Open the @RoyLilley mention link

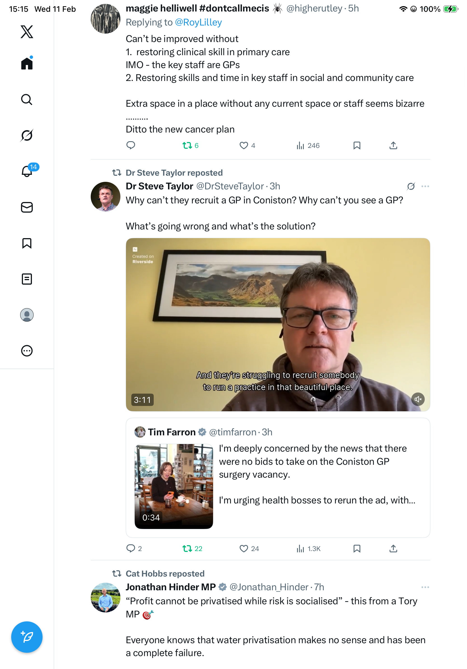(198, 22)
